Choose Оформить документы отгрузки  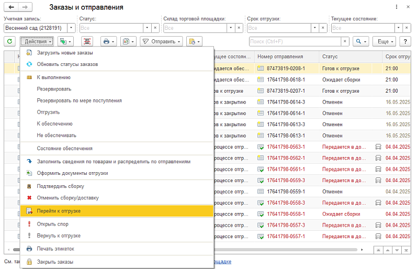pyautogui.click(x=117, y=173)
